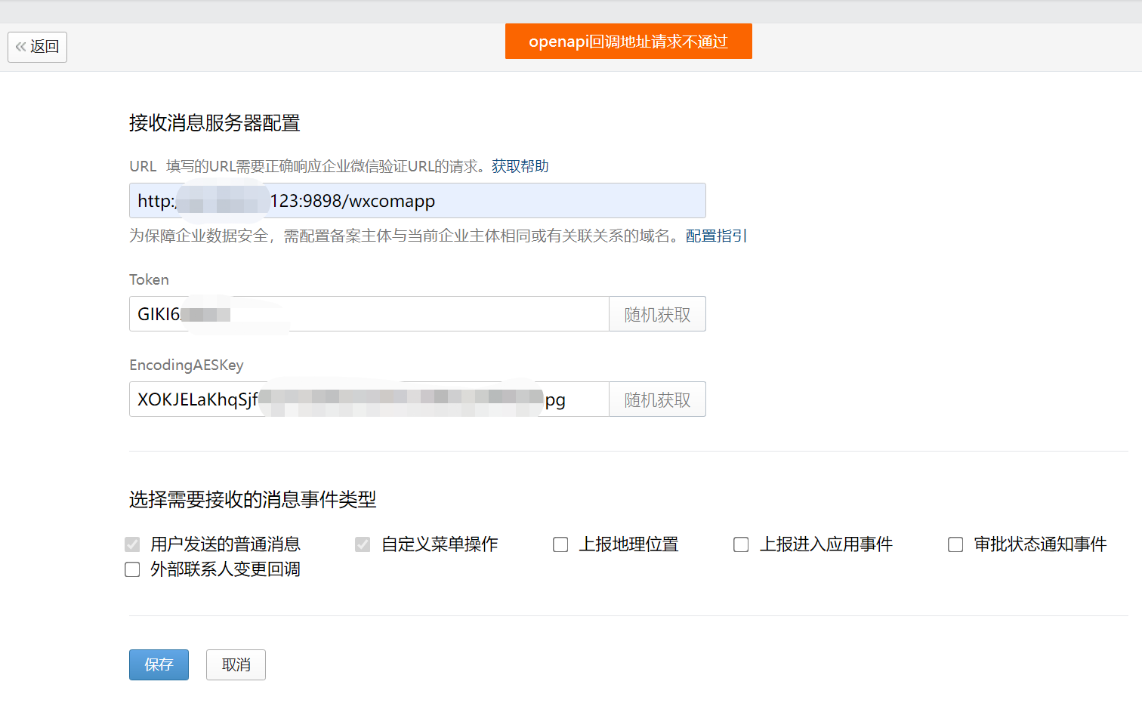Click the 选择需要接收的消息事件类型 heading
The width and height of the screenshot is (1142, 703).
[x=253, y=500]
